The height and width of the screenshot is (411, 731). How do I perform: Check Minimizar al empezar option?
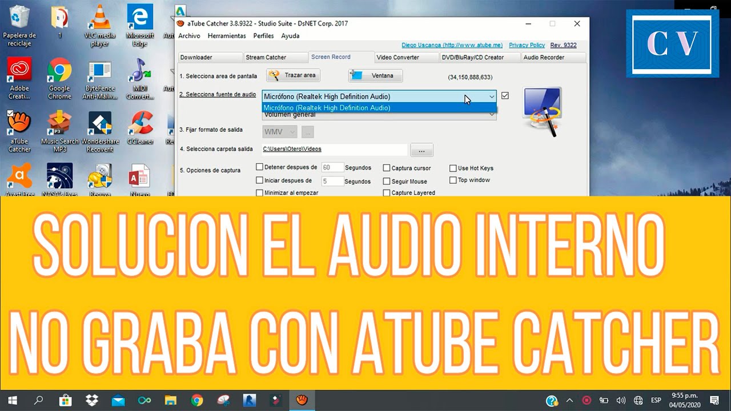(x=260, y=193)
